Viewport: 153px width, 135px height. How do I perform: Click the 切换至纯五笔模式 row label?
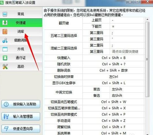point(64,102)
